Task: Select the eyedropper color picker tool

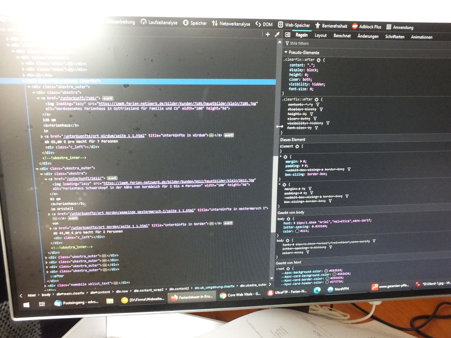Action: pyautogui.click(x=277, y=34)
